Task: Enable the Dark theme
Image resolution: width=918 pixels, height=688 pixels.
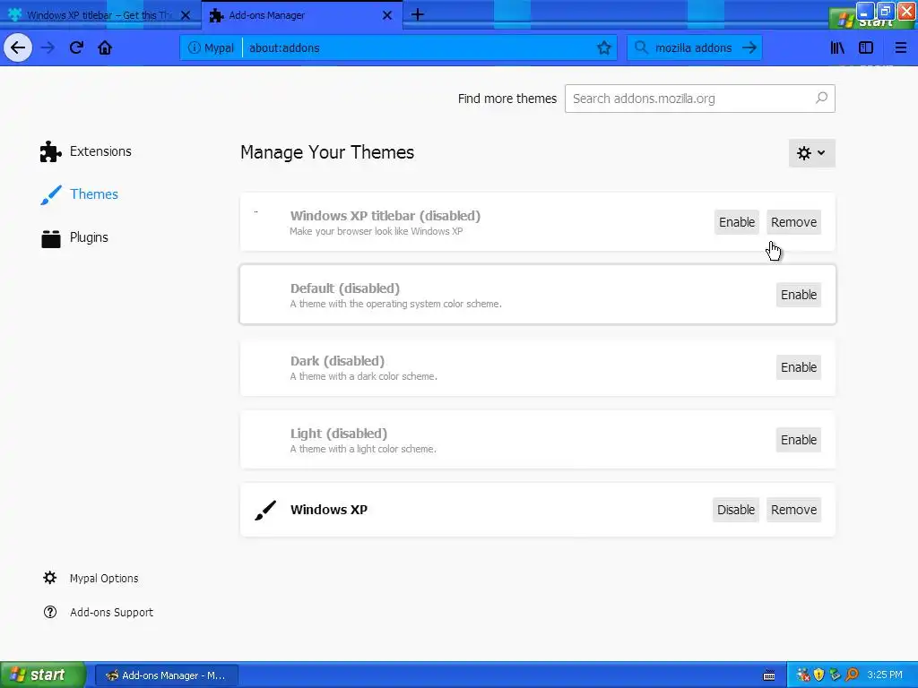Action: [798, 367]
